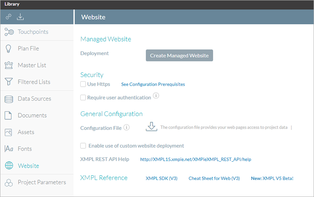Open the XMPL REST API help URL
This screenshot has height=197, width=314.
(196, 159)
